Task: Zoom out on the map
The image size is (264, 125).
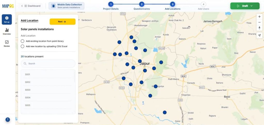Action: [x=259, y=22]
